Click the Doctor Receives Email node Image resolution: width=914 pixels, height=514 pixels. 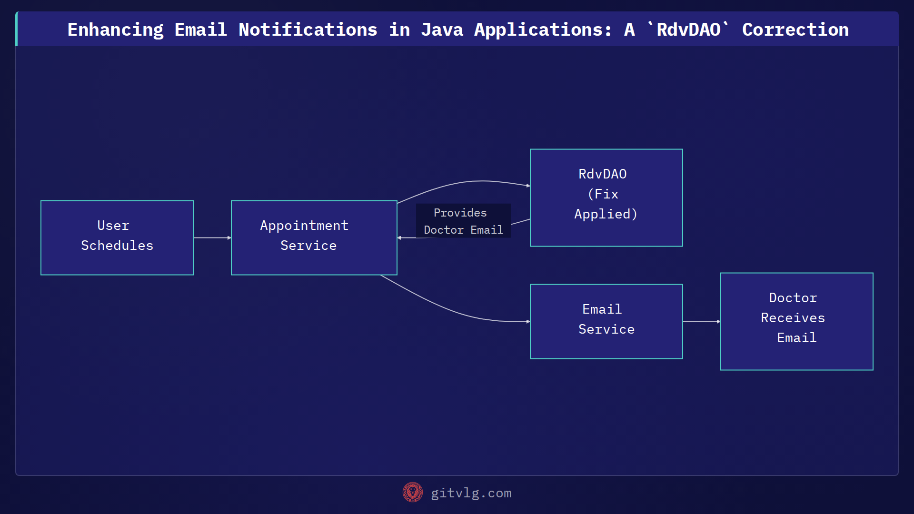[x=797, y=321]
